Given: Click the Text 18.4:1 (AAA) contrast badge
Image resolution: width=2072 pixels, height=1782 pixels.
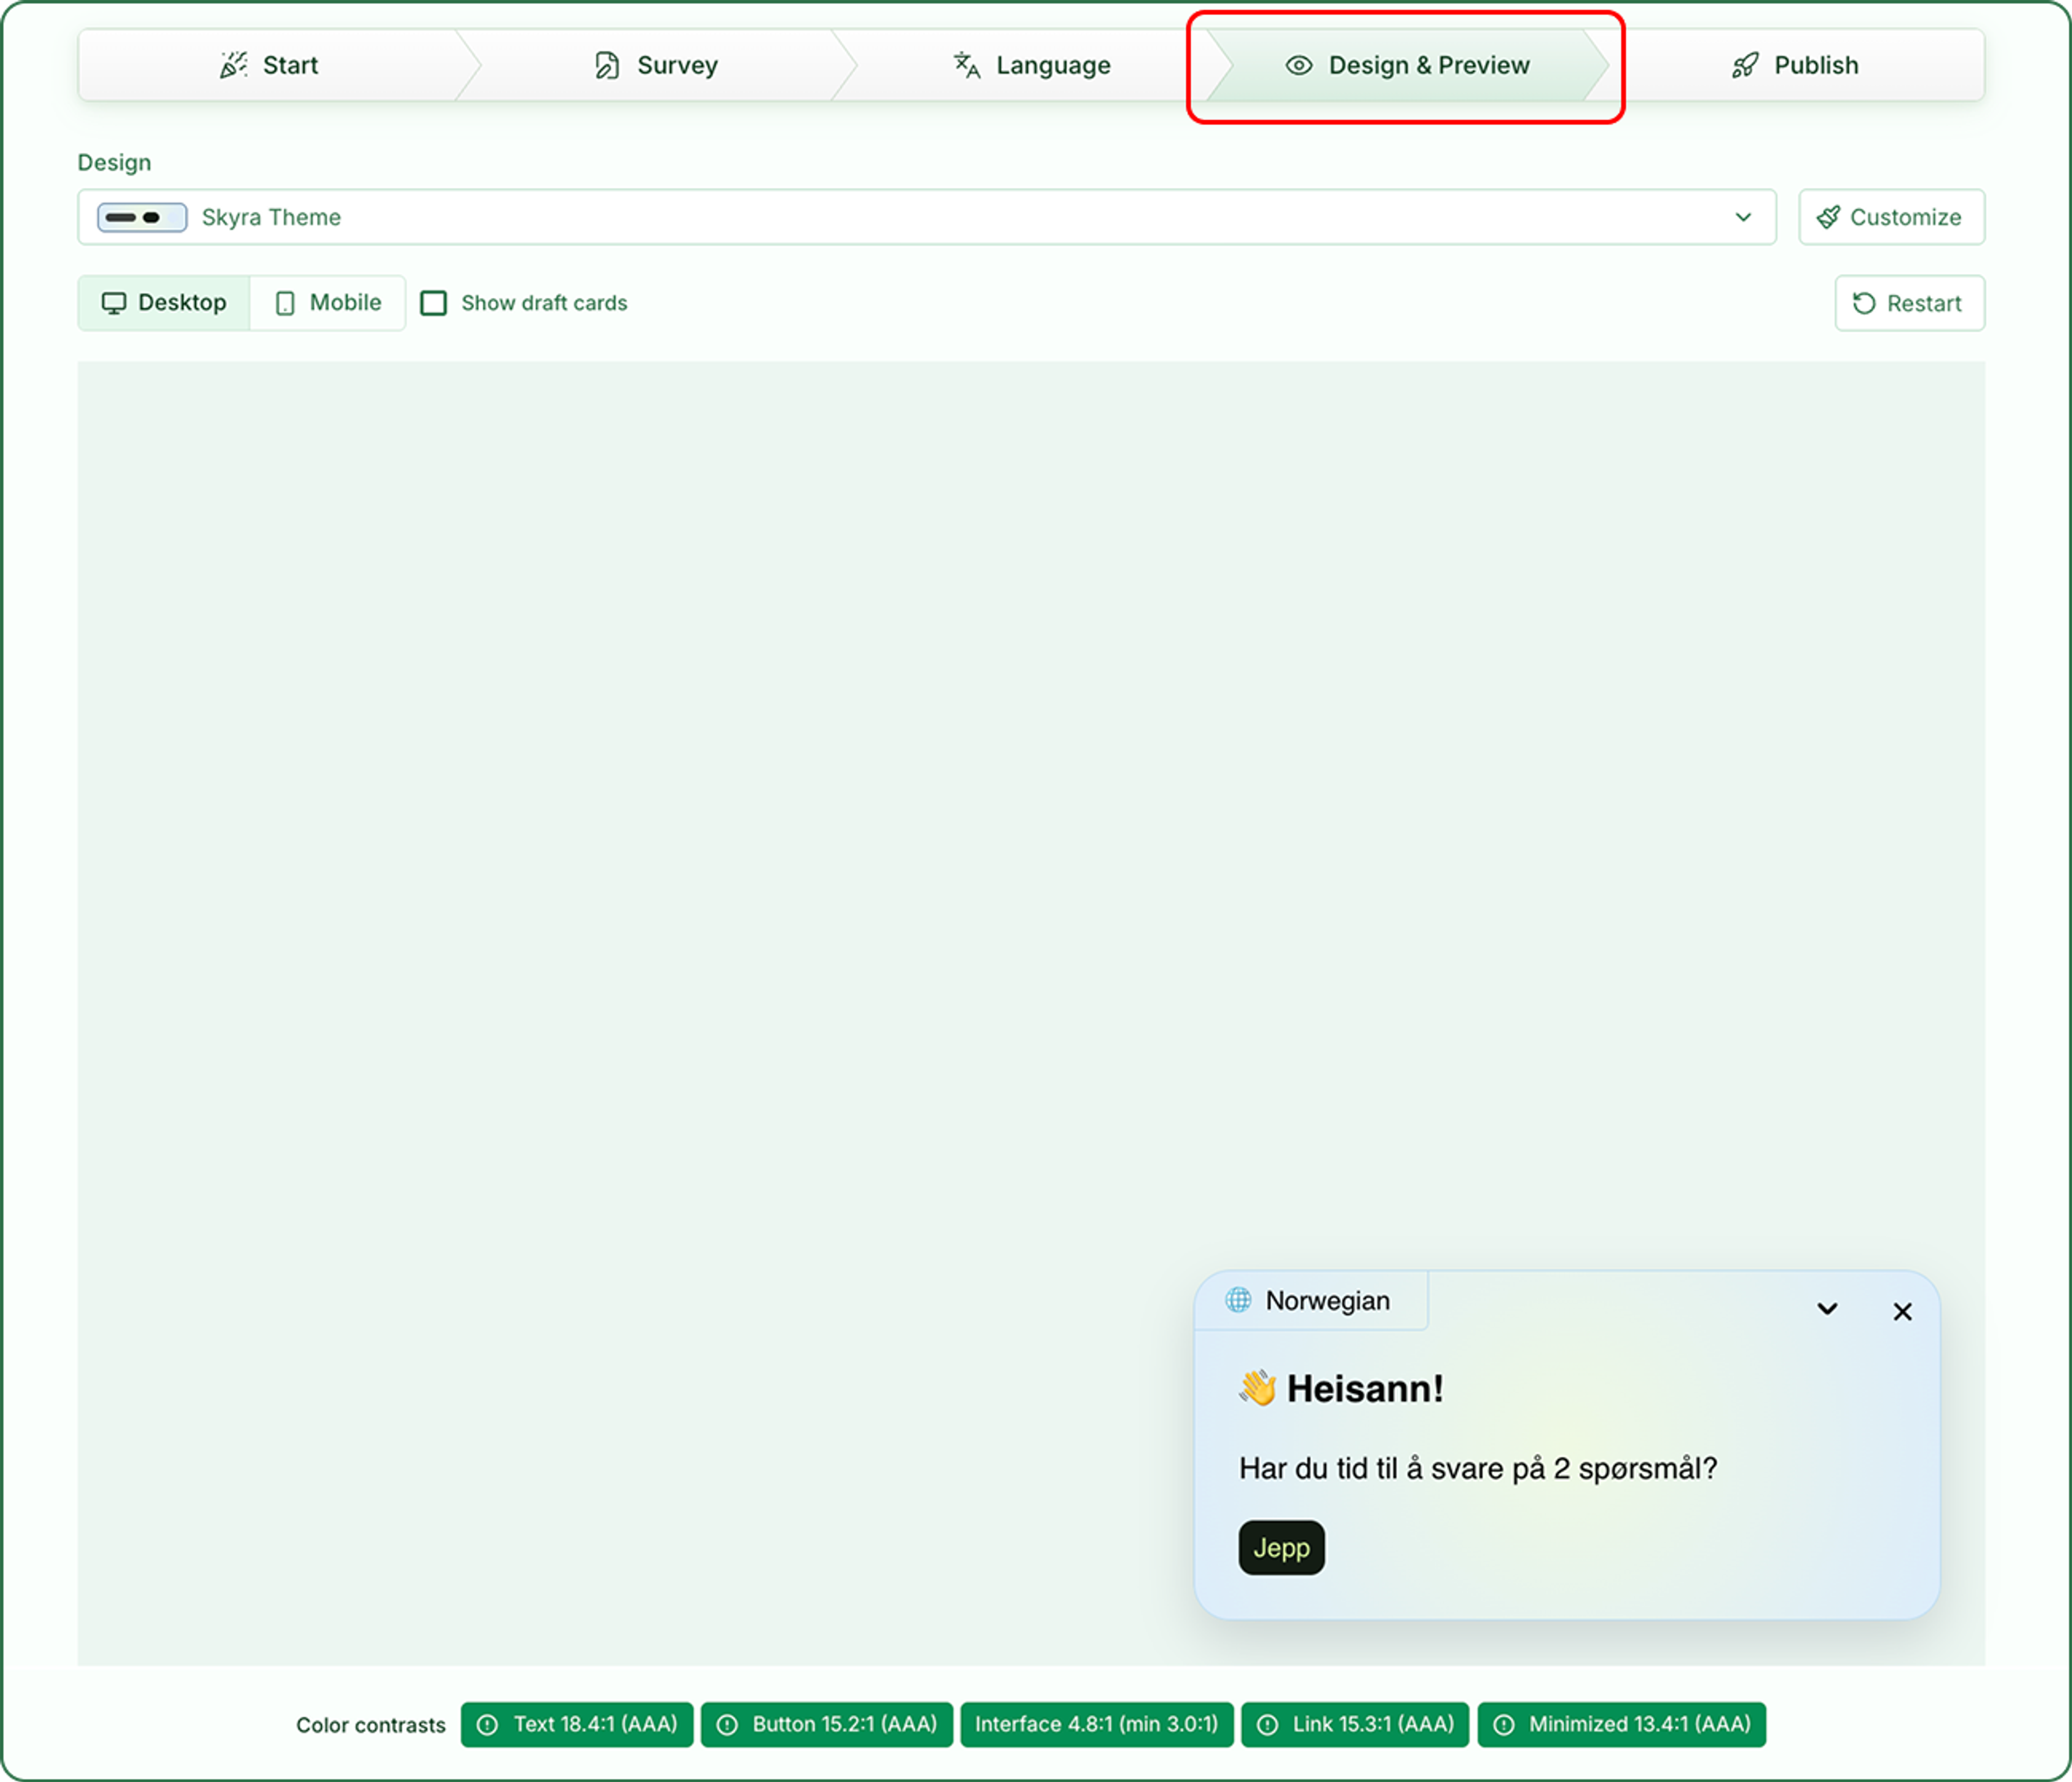Looking at the screenshot, I should (577, 1724).
